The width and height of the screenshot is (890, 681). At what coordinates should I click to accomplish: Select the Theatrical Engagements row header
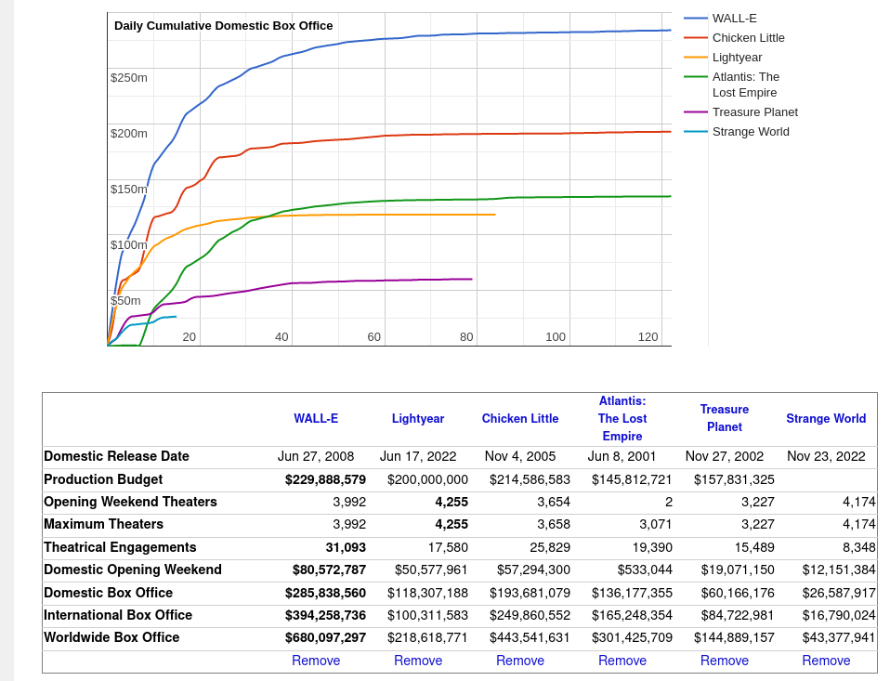tap(120, 547)
